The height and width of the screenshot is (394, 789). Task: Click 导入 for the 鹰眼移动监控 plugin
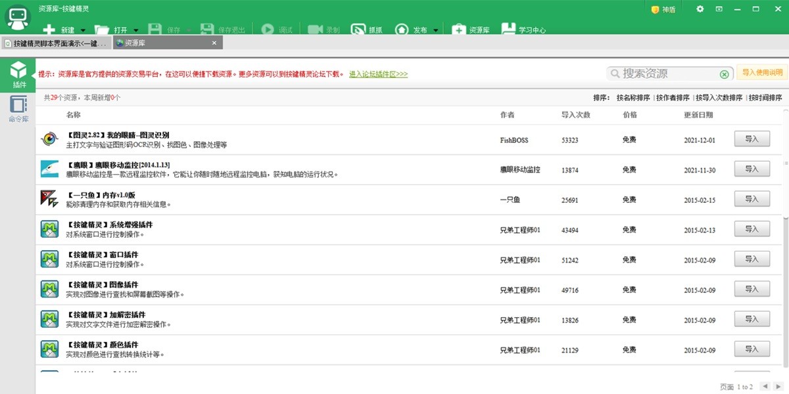coord(752,169)
